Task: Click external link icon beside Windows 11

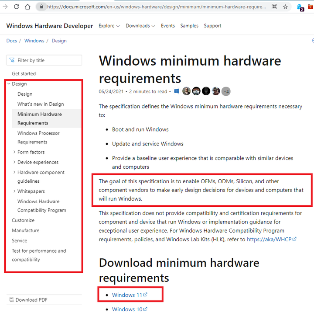Action: [x=145, y=295]
